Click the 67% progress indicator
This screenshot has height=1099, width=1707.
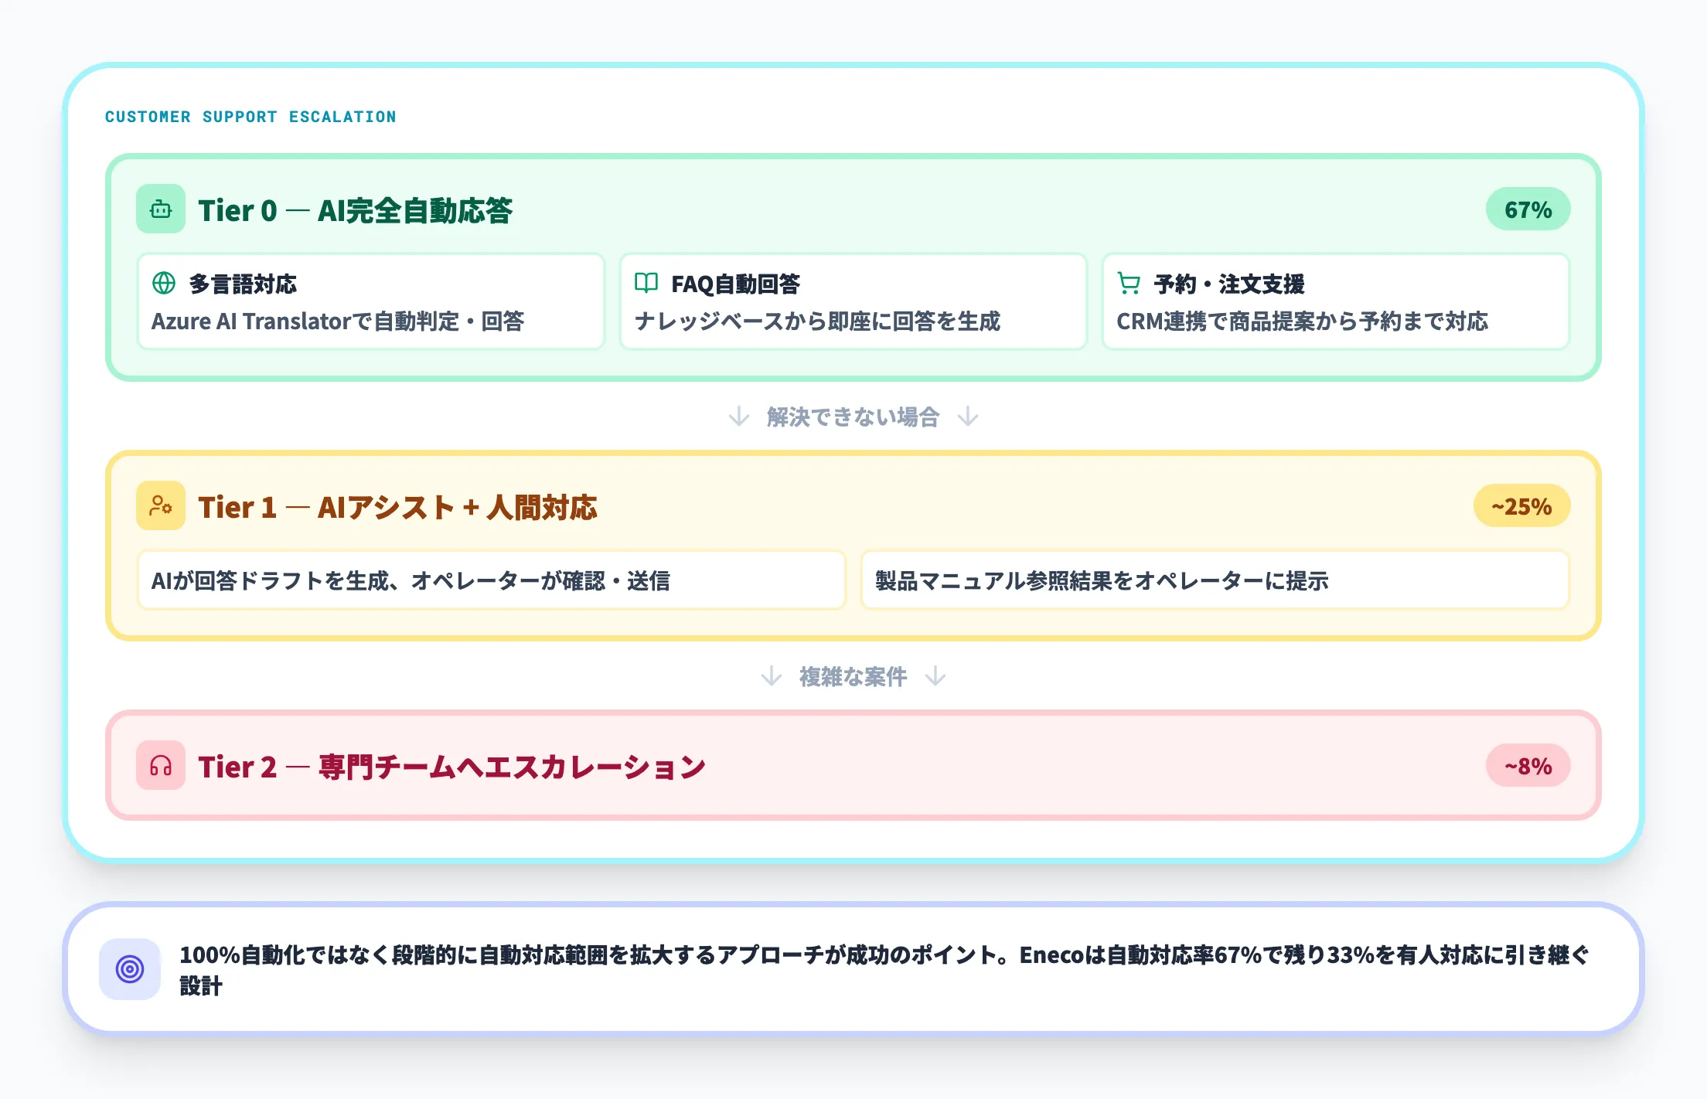click(x=1527, y=209)
